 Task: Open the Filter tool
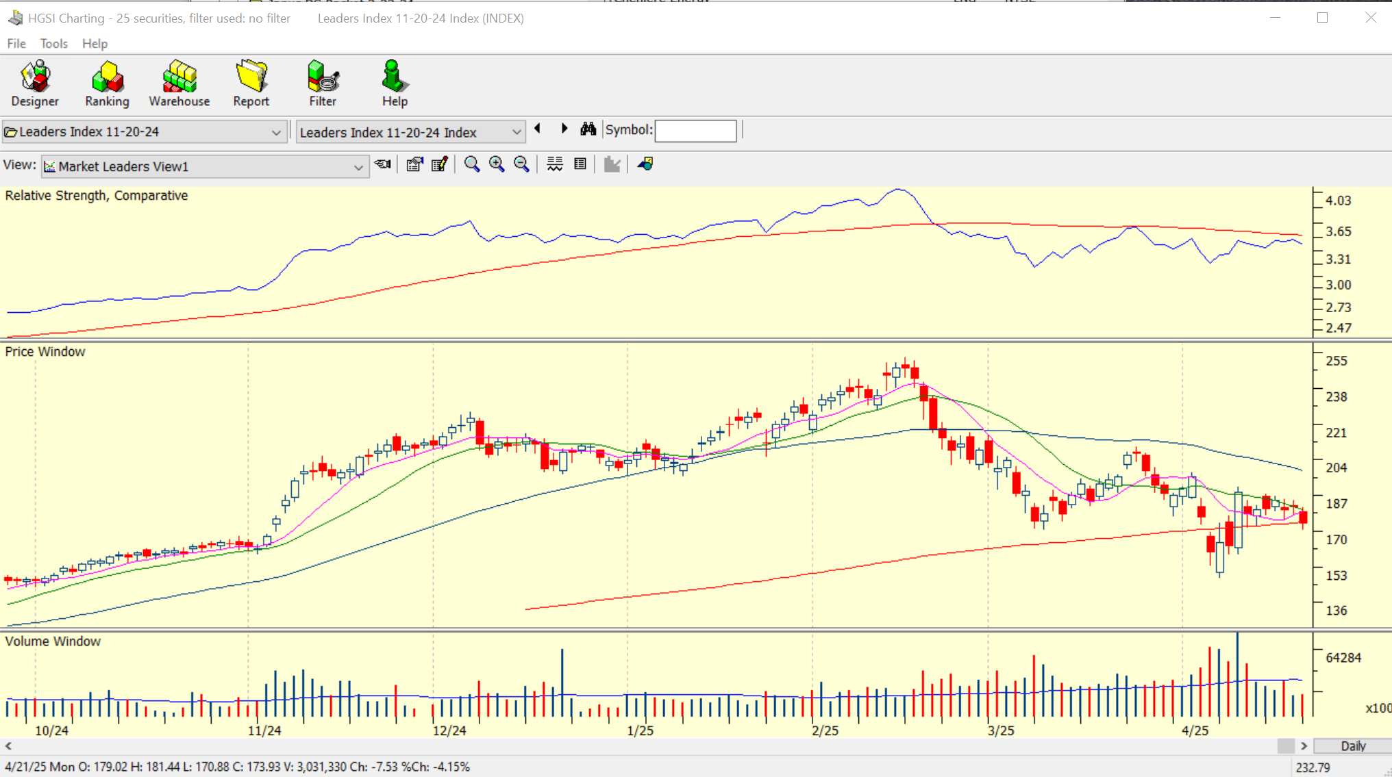pos(323,84)
